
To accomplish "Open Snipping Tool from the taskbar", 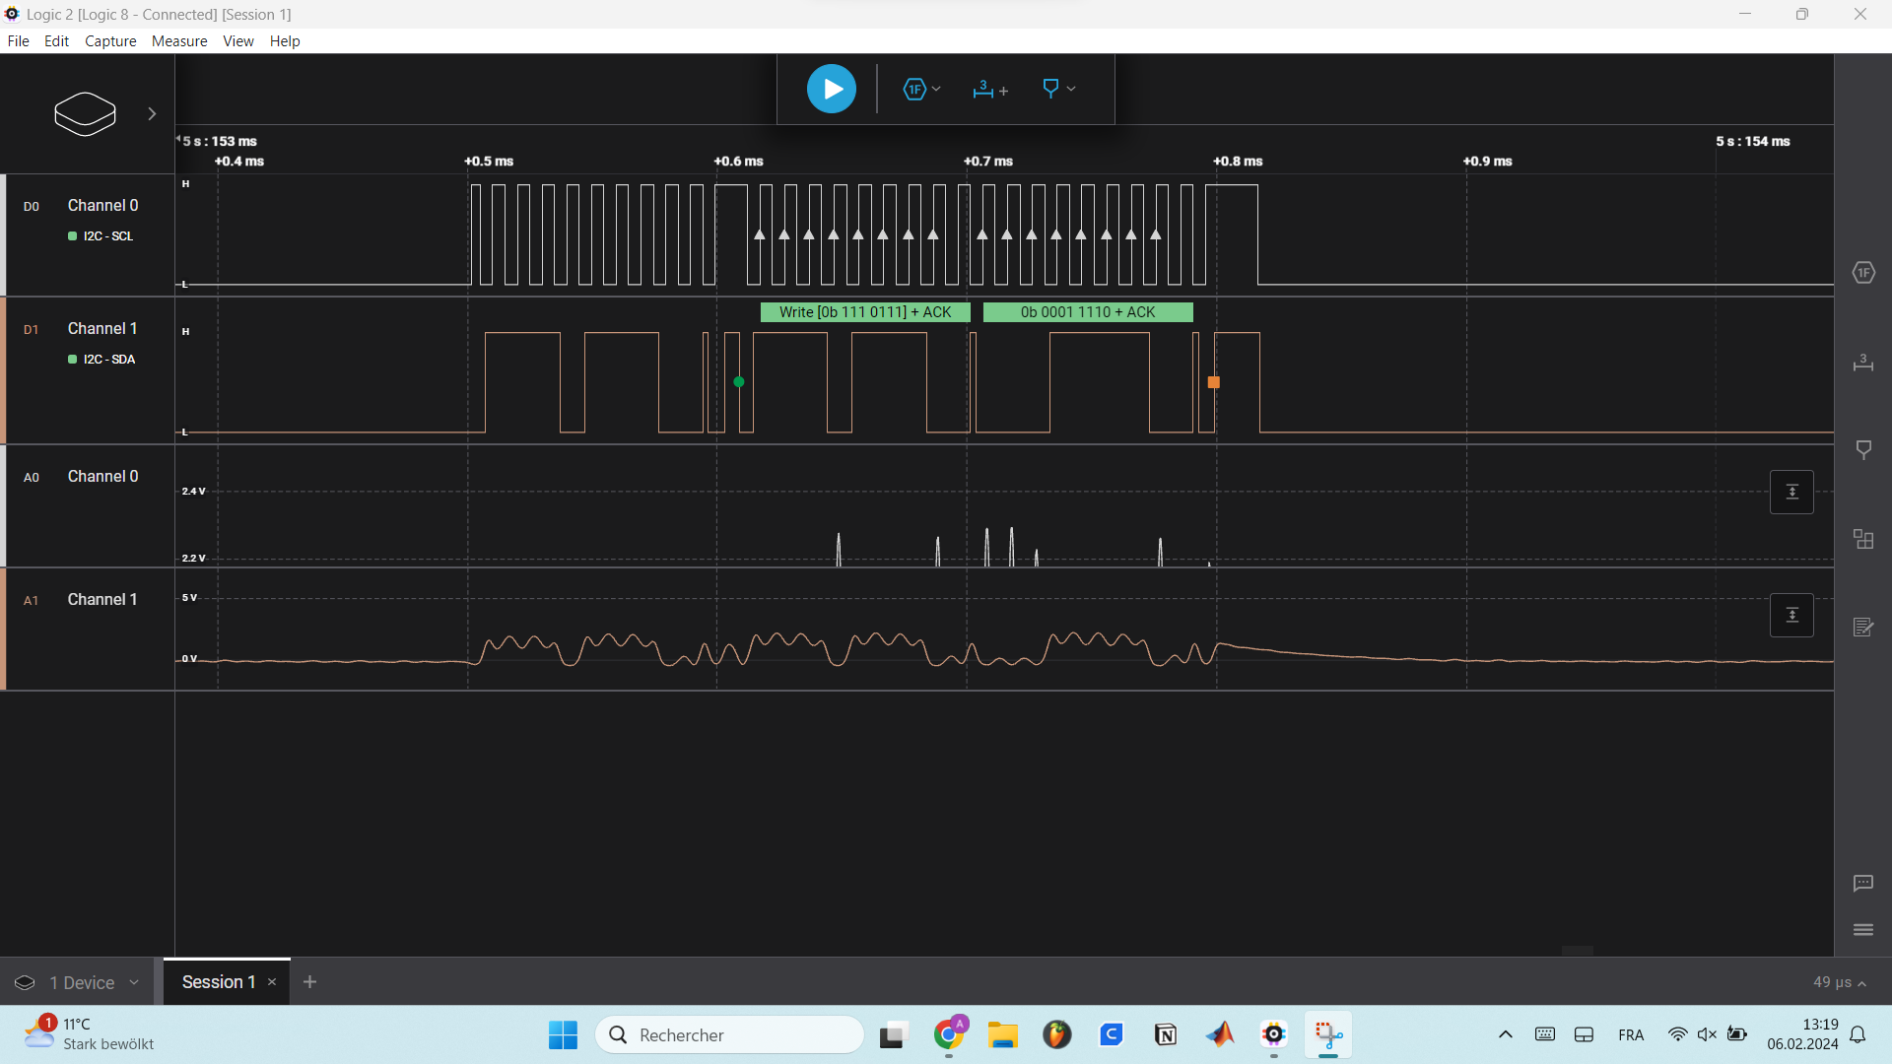I will [x=1328, y=1034].
